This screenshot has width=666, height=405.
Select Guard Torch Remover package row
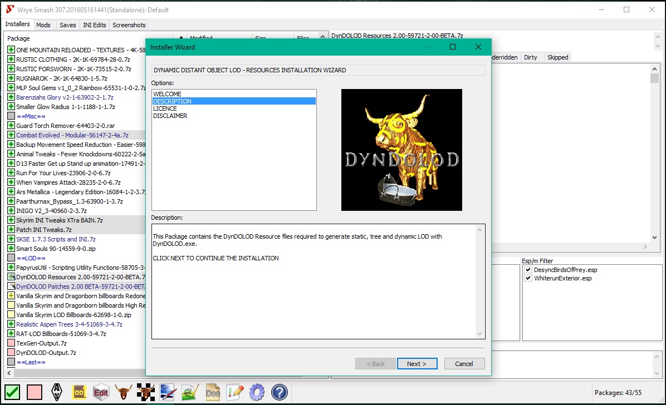76,125
